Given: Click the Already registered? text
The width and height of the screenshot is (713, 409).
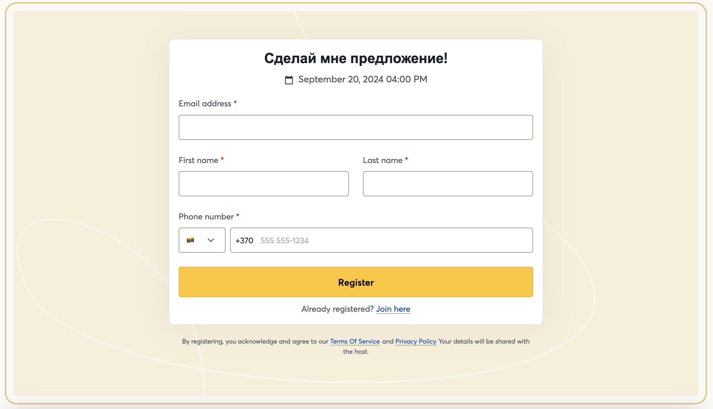Looking at the screenshot, I should click(x=337, y=309).
